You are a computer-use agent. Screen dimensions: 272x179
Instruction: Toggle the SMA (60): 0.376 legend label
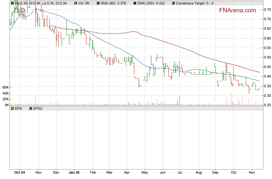(x=113, y=3)
